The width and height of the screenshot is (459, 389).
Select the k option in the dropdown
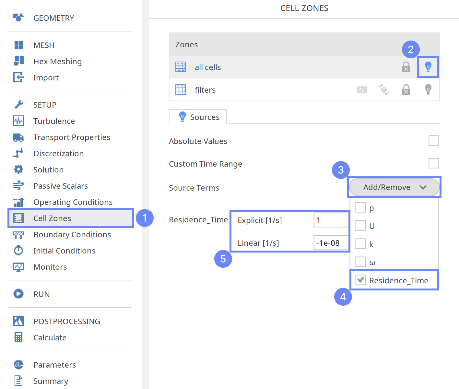(x=360, y=243)
